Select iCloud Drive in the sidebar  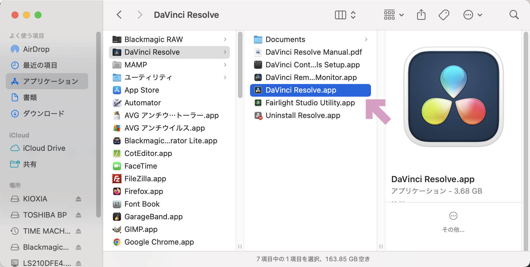pos(44,148)
